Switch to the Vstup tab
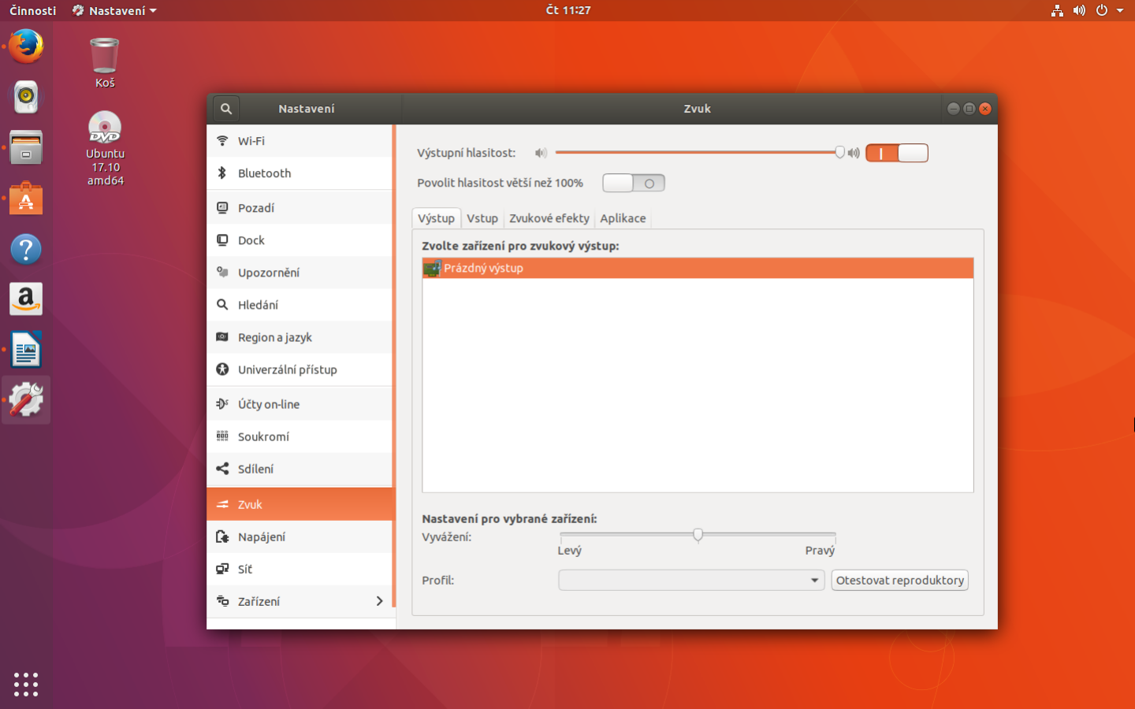Image resolution: width=1135 pixels, height=709 pixels. [482, 218]
